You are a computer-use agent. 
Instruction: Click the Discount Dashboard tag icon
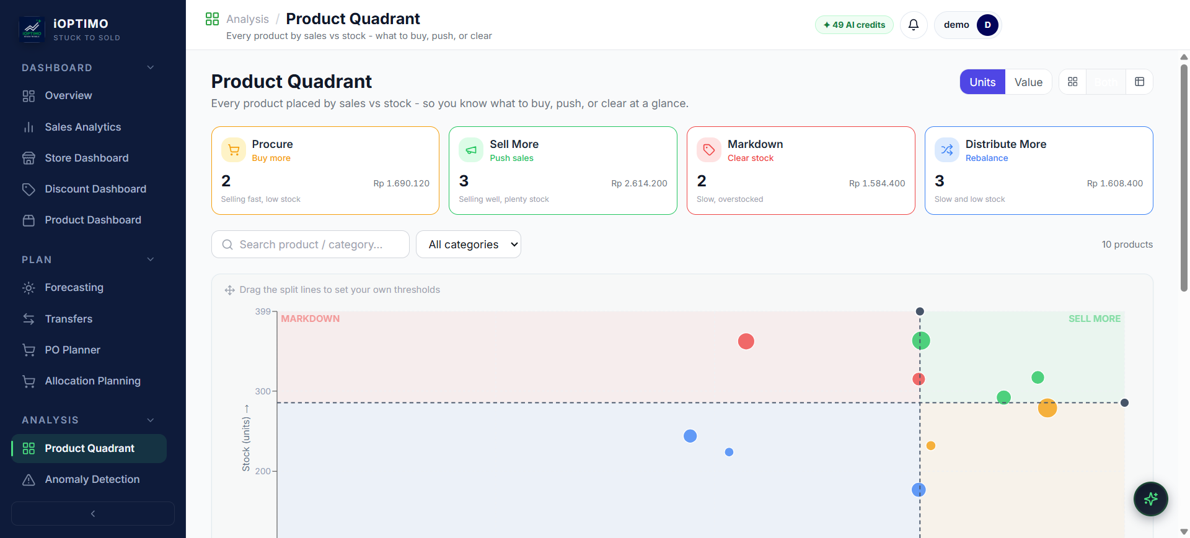[29, 189]
